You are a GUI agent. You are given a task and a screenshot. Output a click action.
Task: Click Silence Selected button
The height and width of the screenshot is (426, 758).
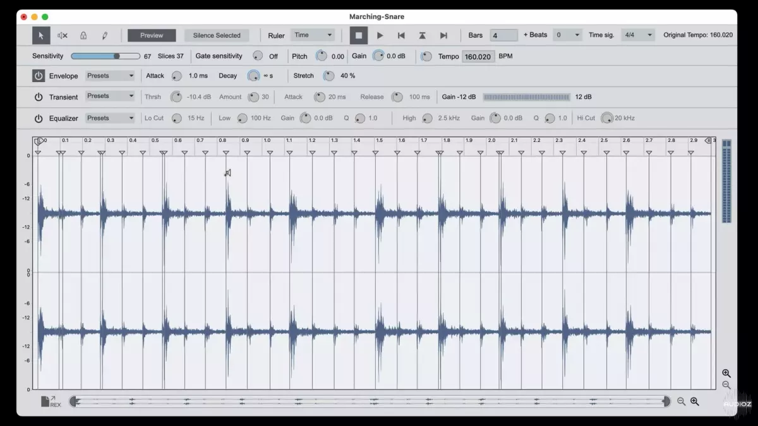(x=217, y=35)
